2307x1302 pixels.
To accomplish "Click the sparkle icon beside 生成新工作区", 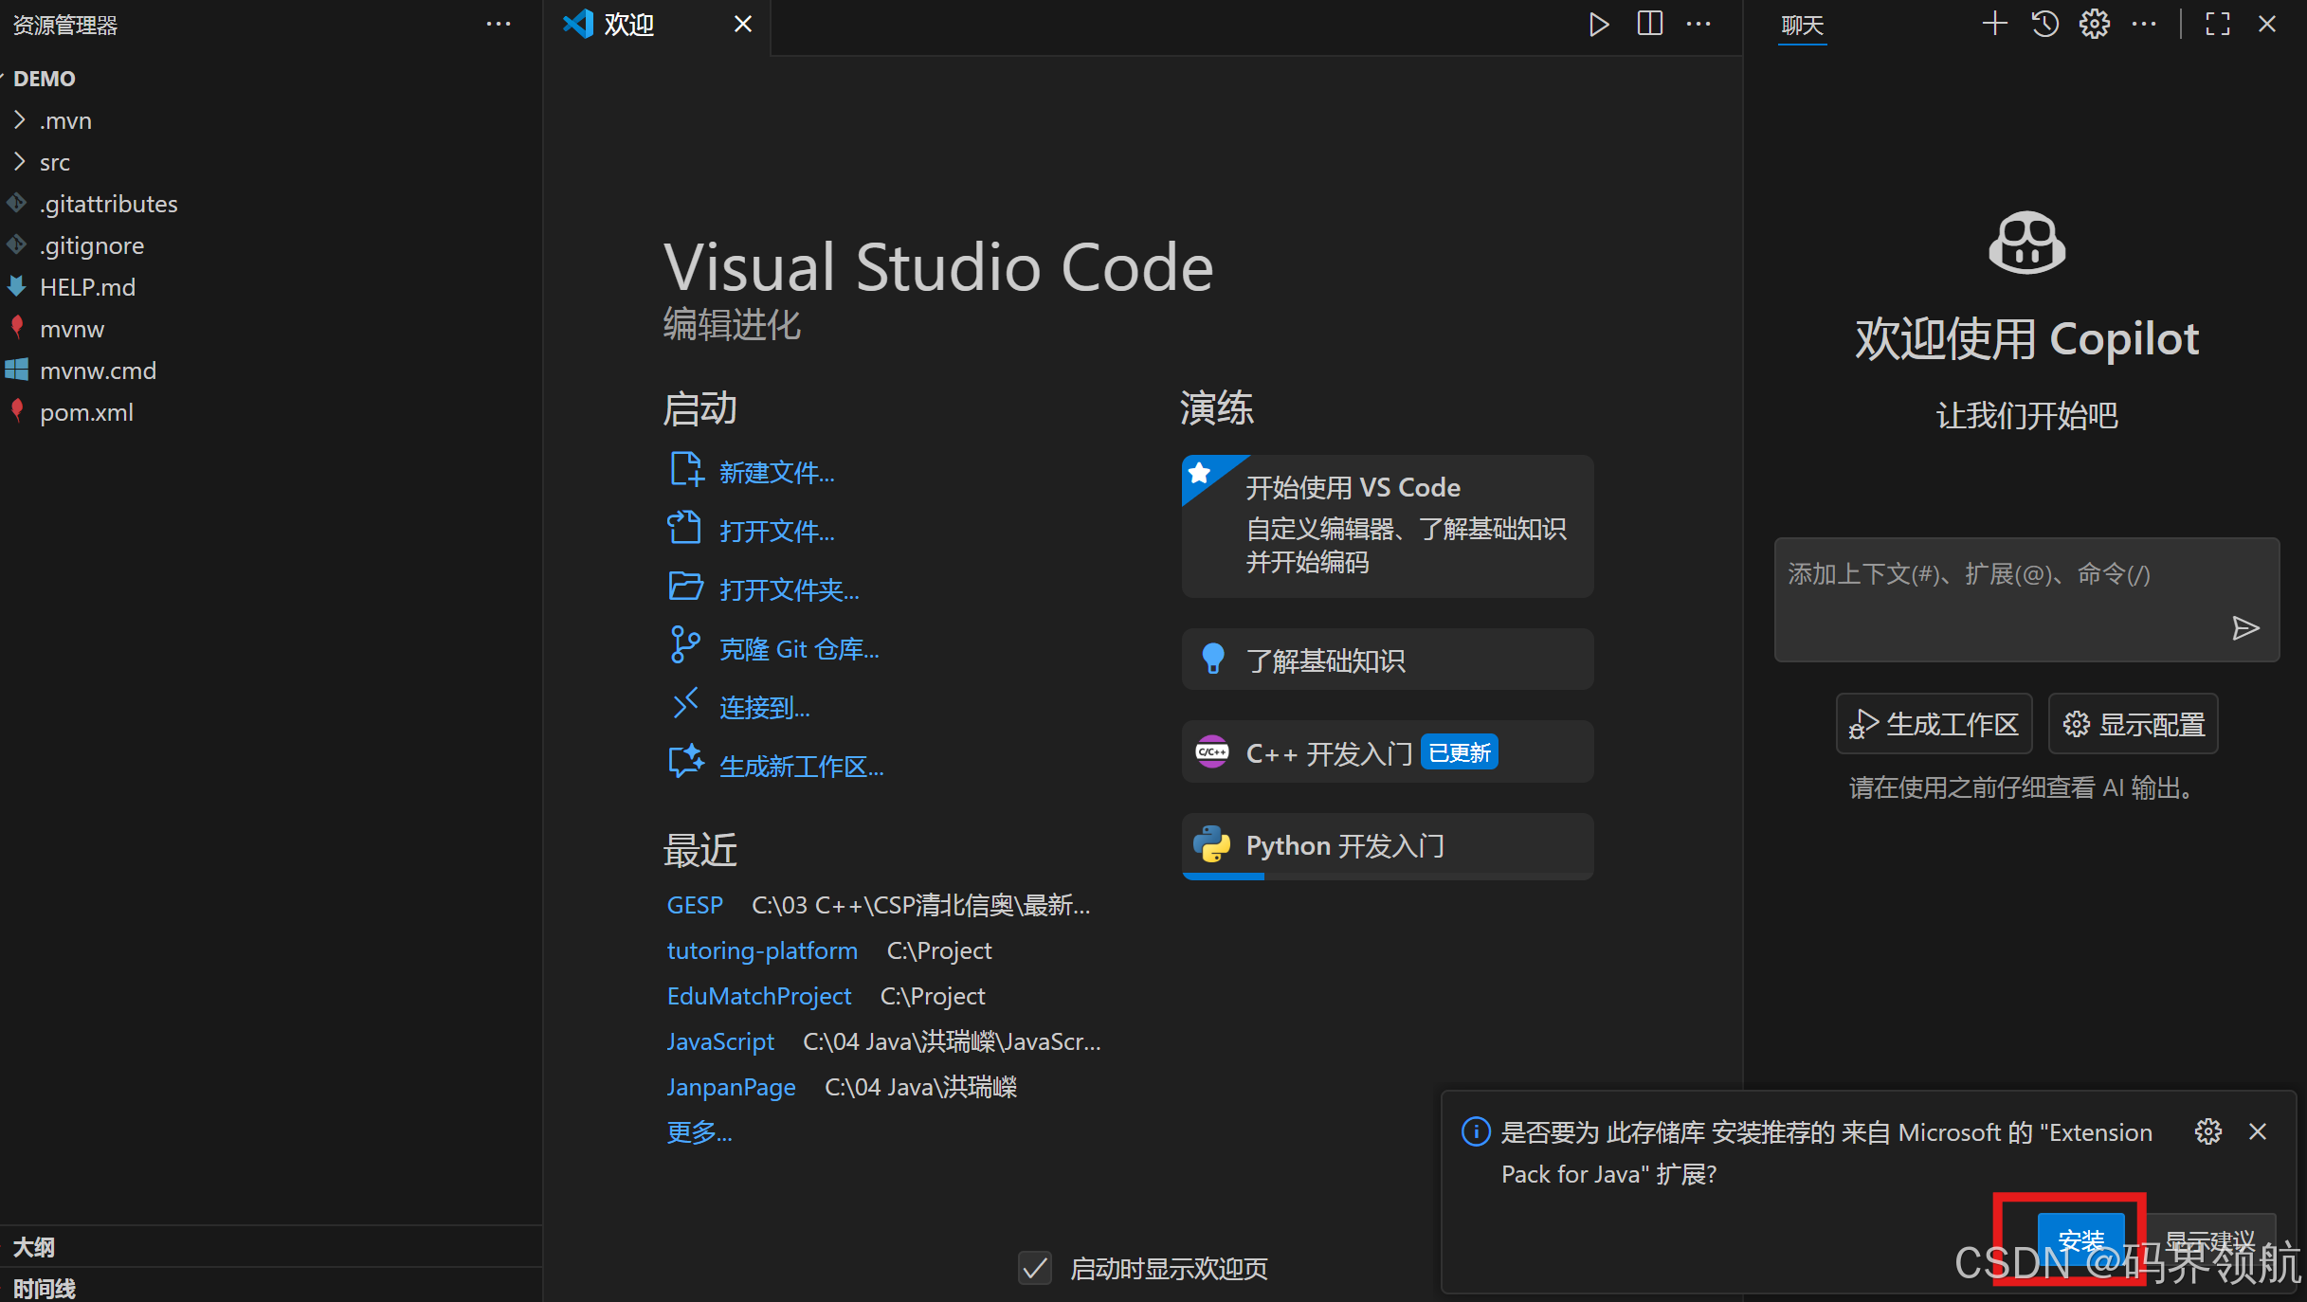I will coord(686,762).
